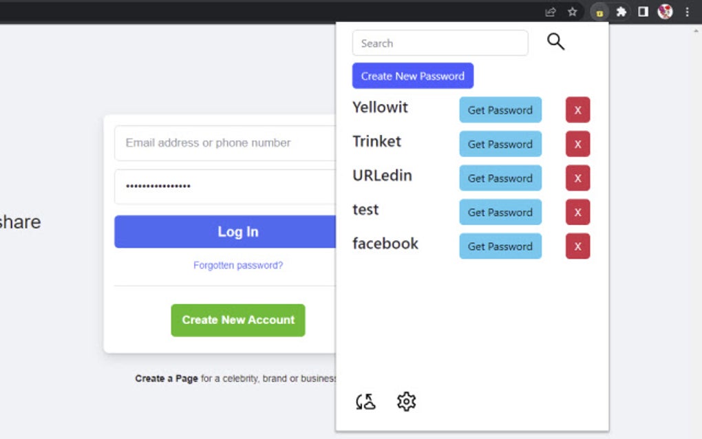702x439 pixels.
Task: Click the Chrome profile avatar
Action: 664,12
